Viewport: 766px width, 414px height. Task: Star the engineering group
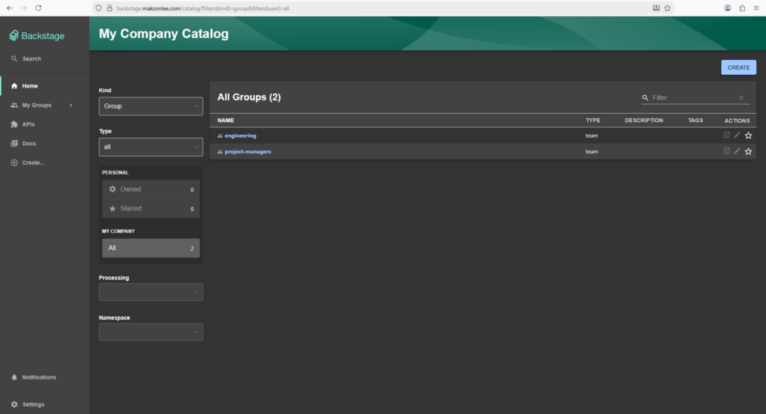748,136
